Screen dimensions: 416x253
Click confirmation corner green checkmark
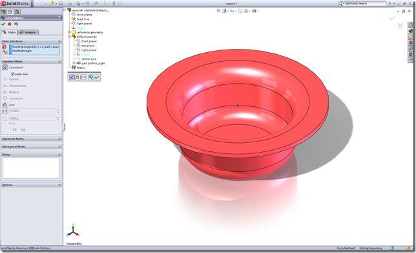point(392,19)
